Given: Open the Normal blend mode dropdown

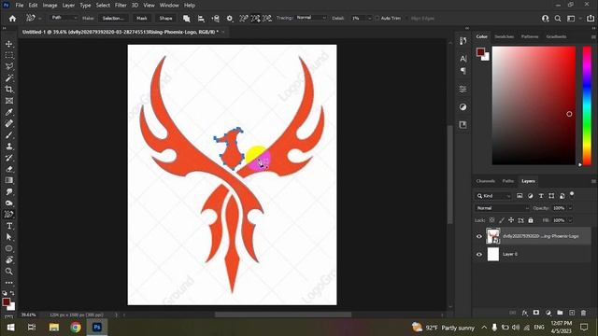Looking at the screenshot, I should click(502, 208).
